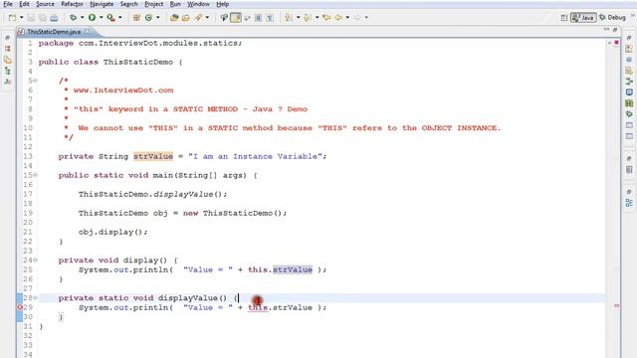
Task: Open the File menu
Action: tap(8, 4)
